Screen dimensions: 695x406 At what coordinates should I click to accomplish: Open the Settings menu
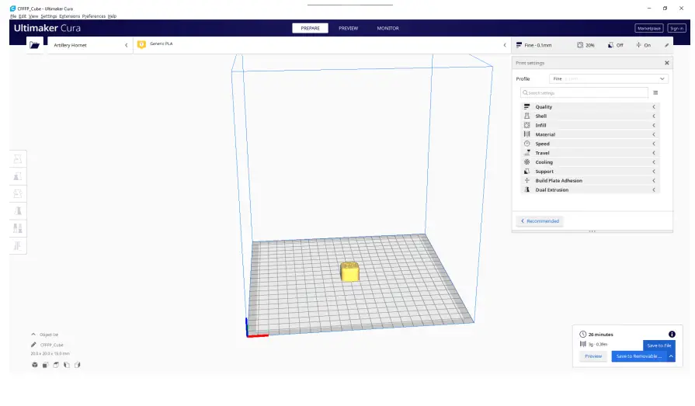click(49, 16)
